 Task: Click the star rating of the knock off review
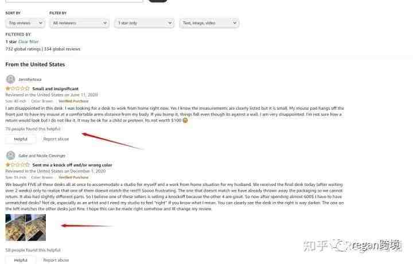click(x=17, y=165)
